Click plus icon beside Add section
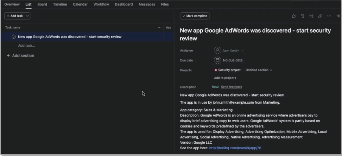Viewport: 342px width, 156px height. pos(8,56)
